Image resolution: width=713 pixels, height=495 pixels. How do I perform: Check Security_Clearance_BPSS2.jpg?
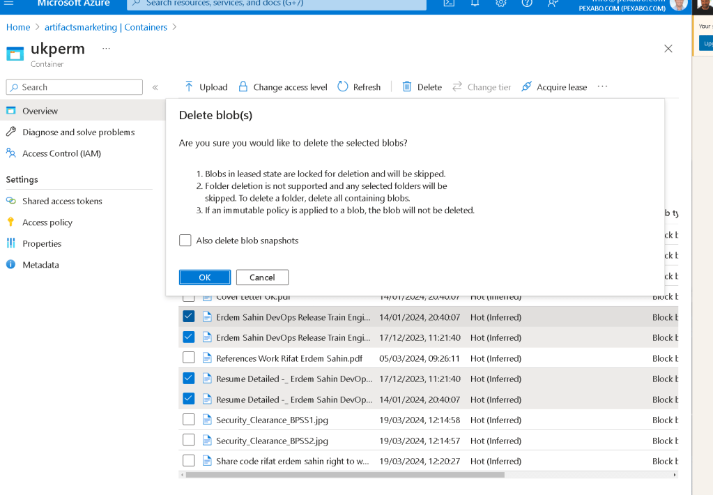pyautogui.click(x=189, y=440)
